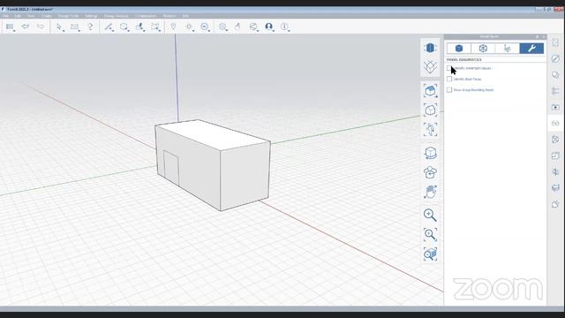Open the File menu
Image resolution: width=565 pixels, height=318 pixels.
(6, 16)
